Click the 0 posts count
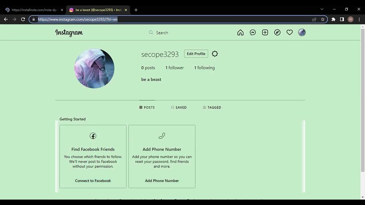The image size is (365, 205). pyautogui.click(x=148, y=68)
